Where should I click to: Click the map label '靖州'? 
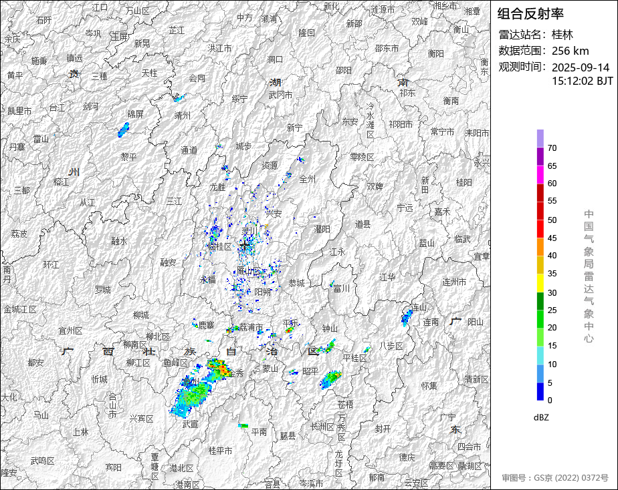pos(183,115)
